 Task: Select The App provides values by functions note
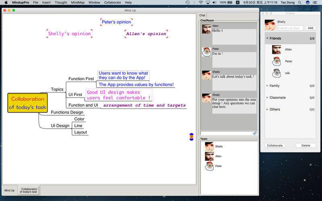136,84
